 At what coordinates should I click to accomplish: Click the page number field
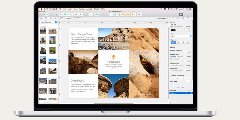78,18
